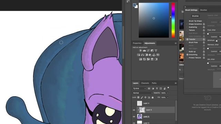The height and width of the screenshot is (124, 221).
Task: Open the Layers panel menu
Action: click(176, 83)
